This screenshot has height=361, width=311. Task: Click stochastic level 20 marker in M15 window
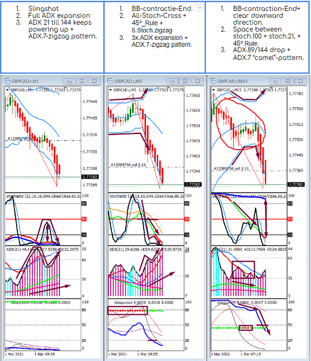coord(290,235)
